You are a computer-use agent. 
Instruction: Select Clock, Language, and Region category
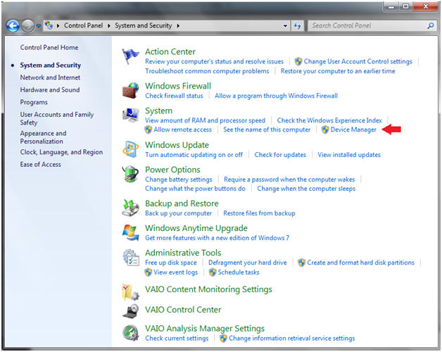[61, 152]
